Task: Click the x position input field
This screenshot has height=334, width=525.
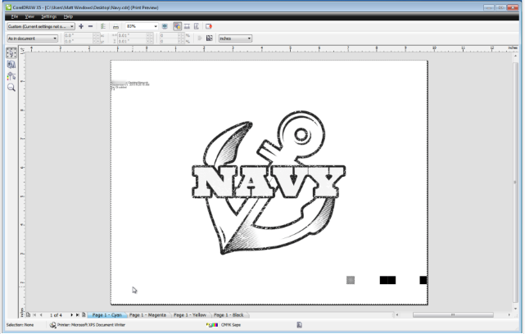Action: point(79,35)
